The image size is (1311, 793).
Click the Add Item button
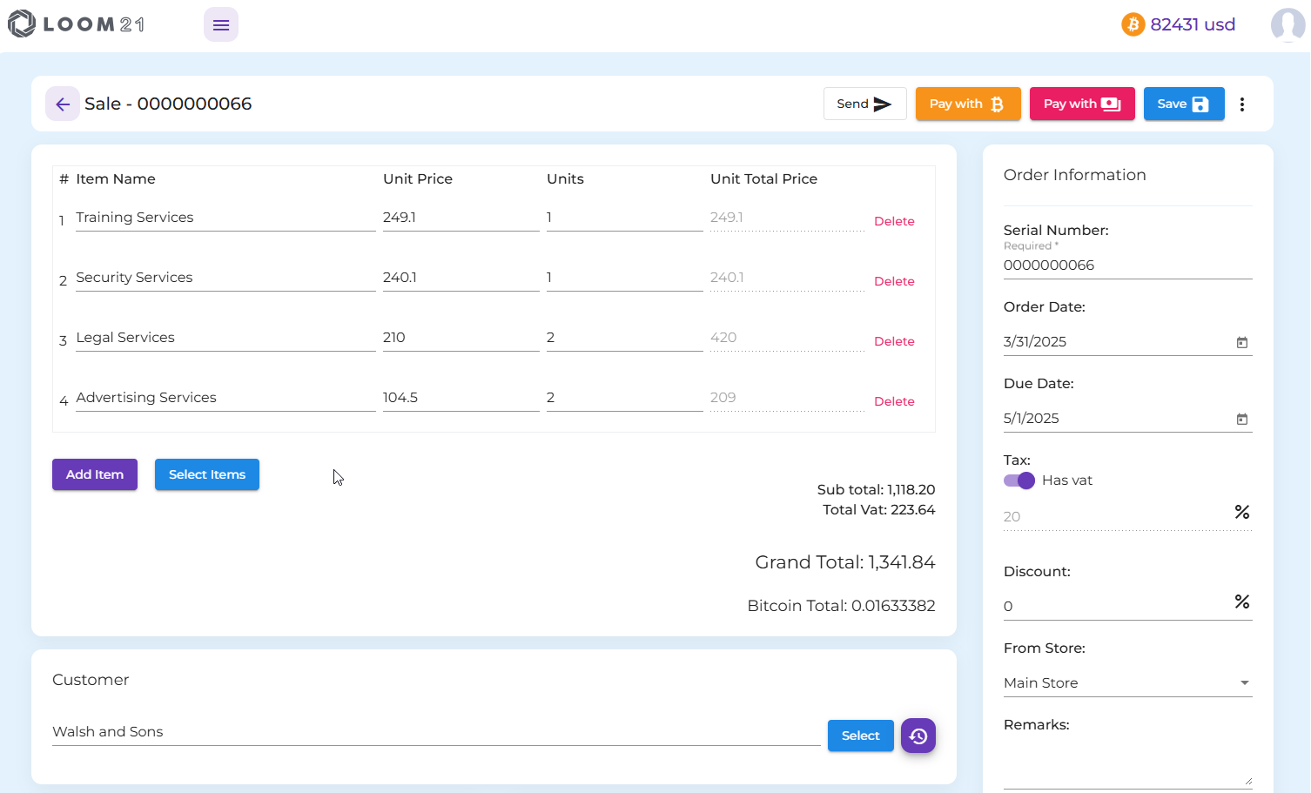coord(95,474)
